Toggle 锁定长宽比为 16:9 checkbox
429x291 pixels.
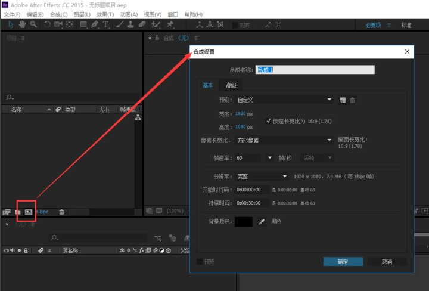(x=268, y=121)
